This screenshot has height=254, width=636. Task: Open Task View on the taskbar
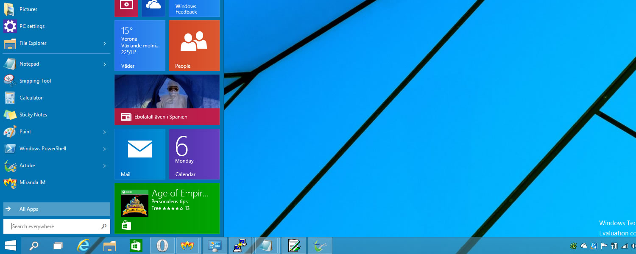click(58, 246)
